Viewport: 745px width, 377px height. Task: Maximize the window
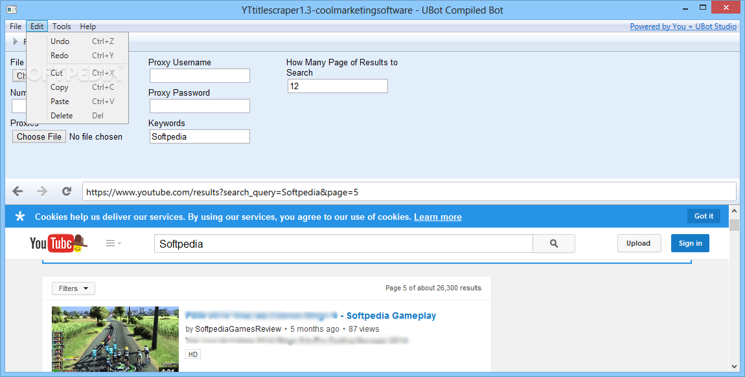click(703, 7)
